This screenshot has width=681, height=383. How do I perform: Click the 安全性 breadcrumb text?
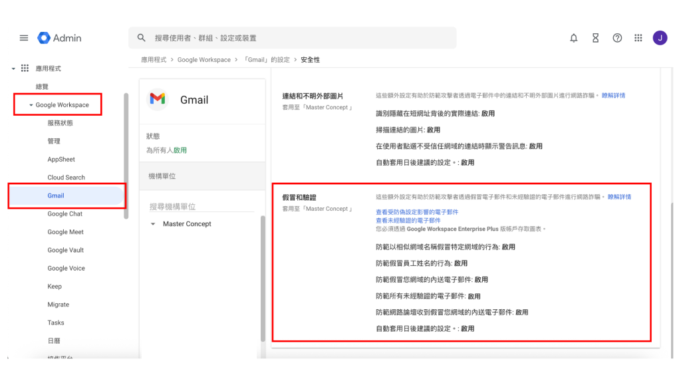310,60
